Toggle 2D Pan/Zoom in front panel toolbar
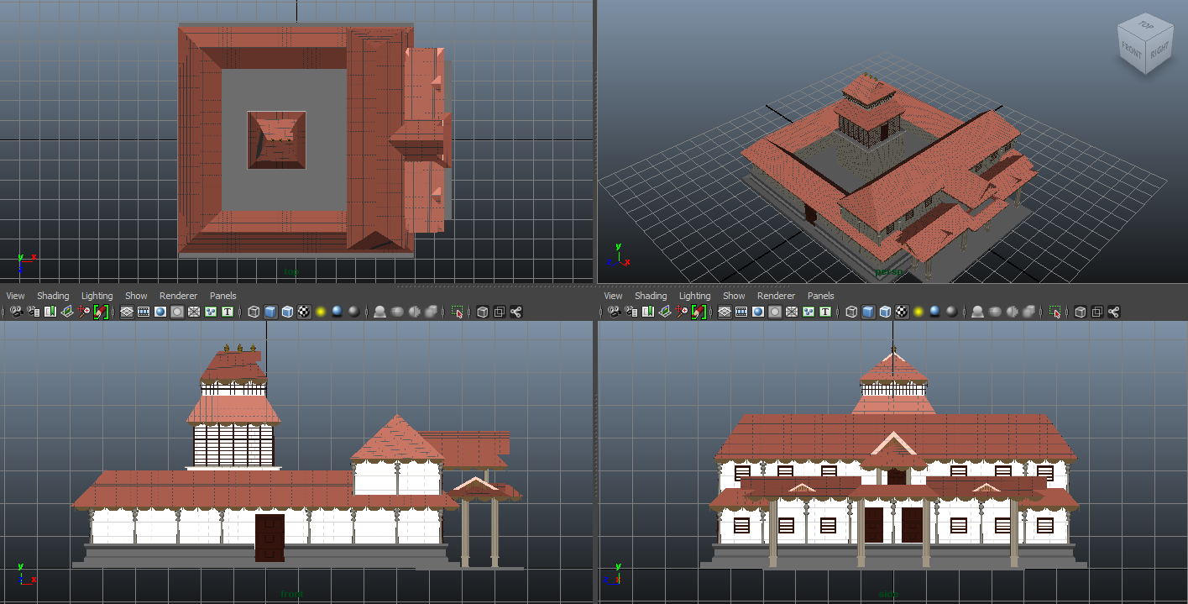 [84, 312]
